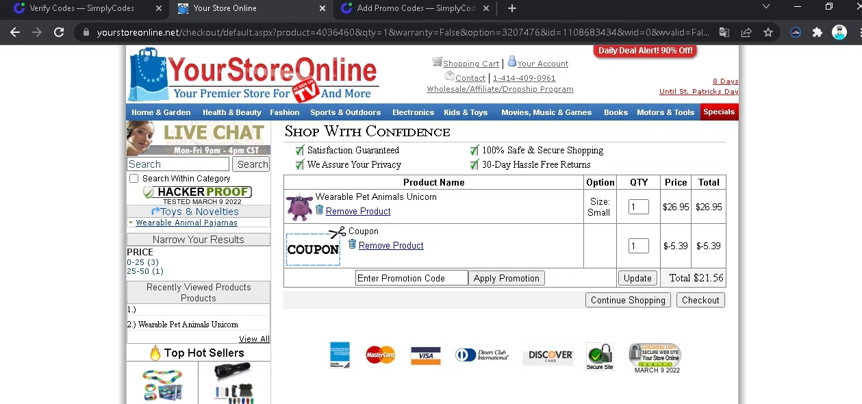
Task: Open Wholesale/Affiliate/Dropship Program link
Action: (x=500, y=89)
